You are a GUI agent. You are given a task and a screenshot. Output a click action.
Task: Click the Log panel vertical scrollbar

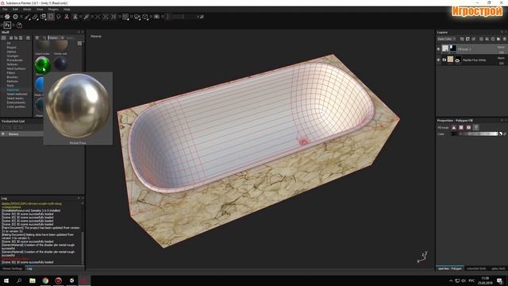[83, 248]
